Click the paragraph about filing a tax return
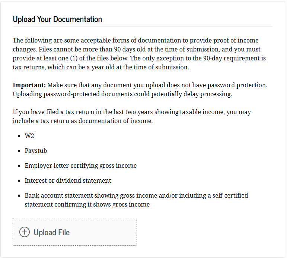The image size is (287, 258). (x=132, y=116)
